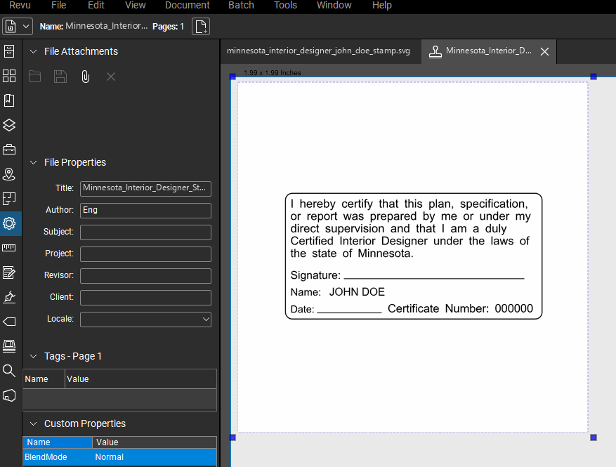
Task: Click the new page icon in toolbar
Action: click(x=201, y=26)
